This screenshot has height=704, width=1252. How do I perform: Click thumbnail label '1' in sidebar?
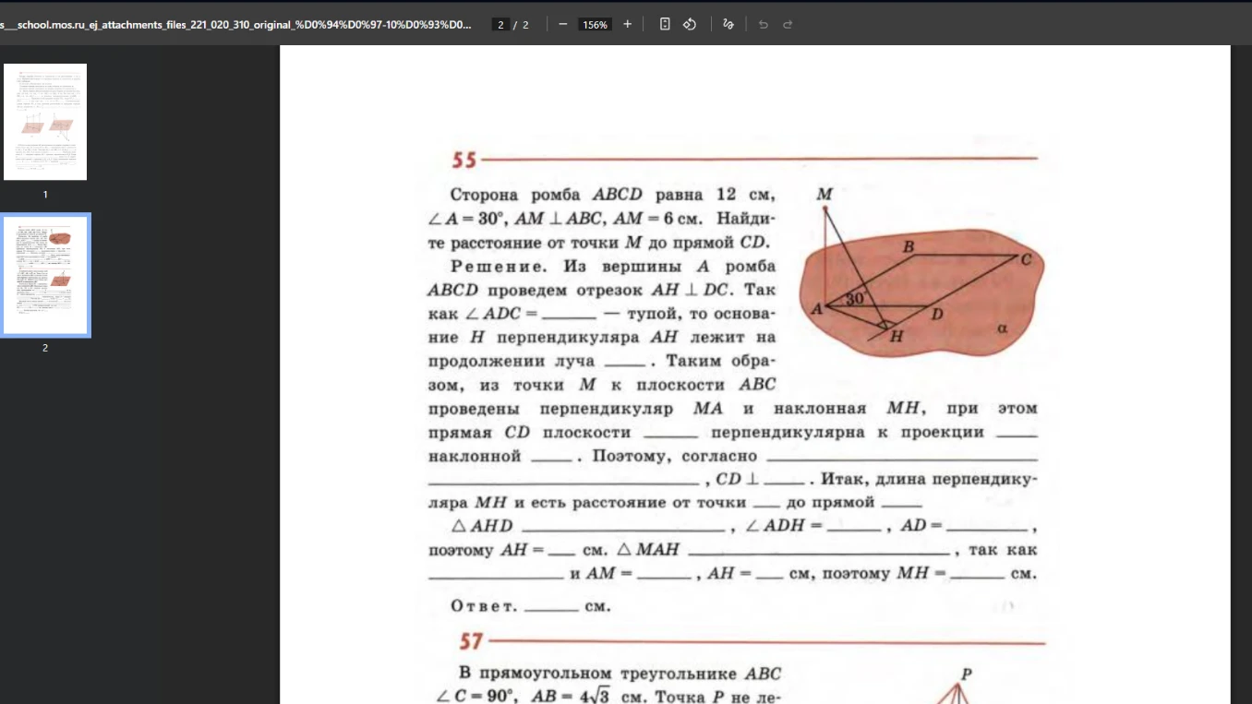[45, 195]
